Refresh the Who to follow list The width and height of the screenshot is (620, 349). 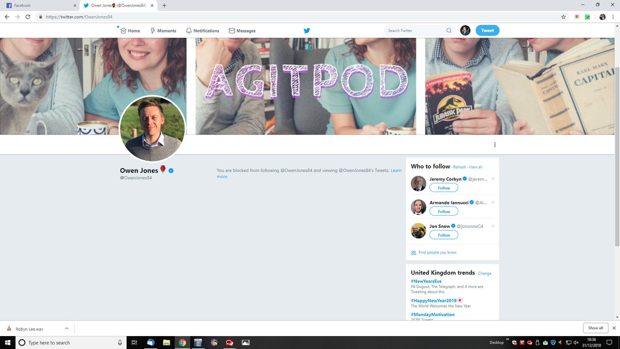[x=459, y=167]
